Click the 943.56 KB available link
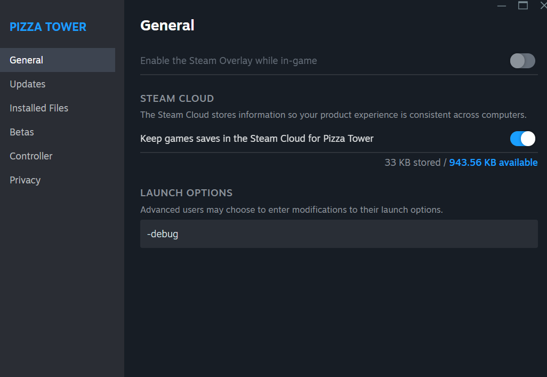547x377 pixels. click(x=493, y=162)
